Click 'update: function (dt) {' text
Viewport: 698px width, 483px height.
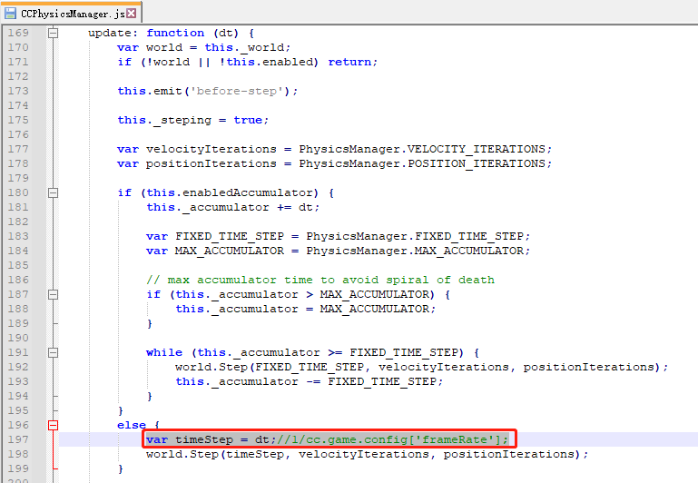tap(171, 33)
